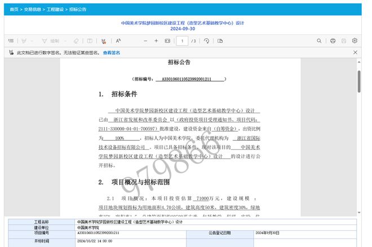Click the 查看签名 link

[112, 52]
